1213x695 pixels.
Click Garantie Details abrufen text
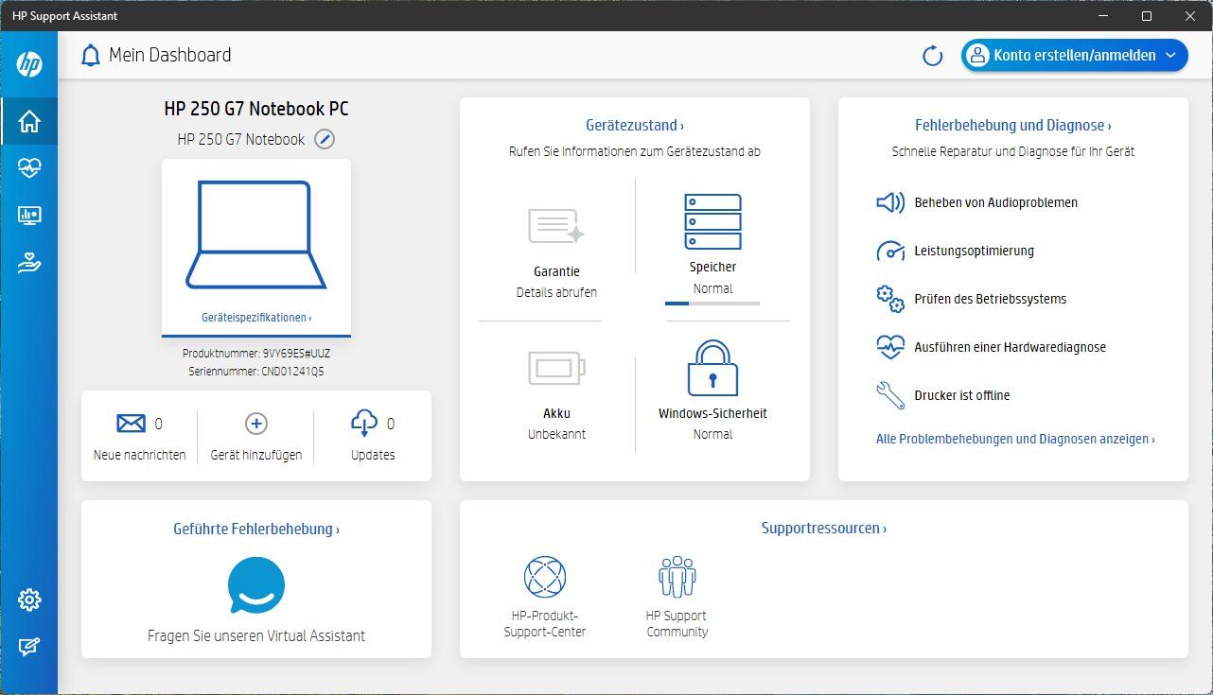556,292
